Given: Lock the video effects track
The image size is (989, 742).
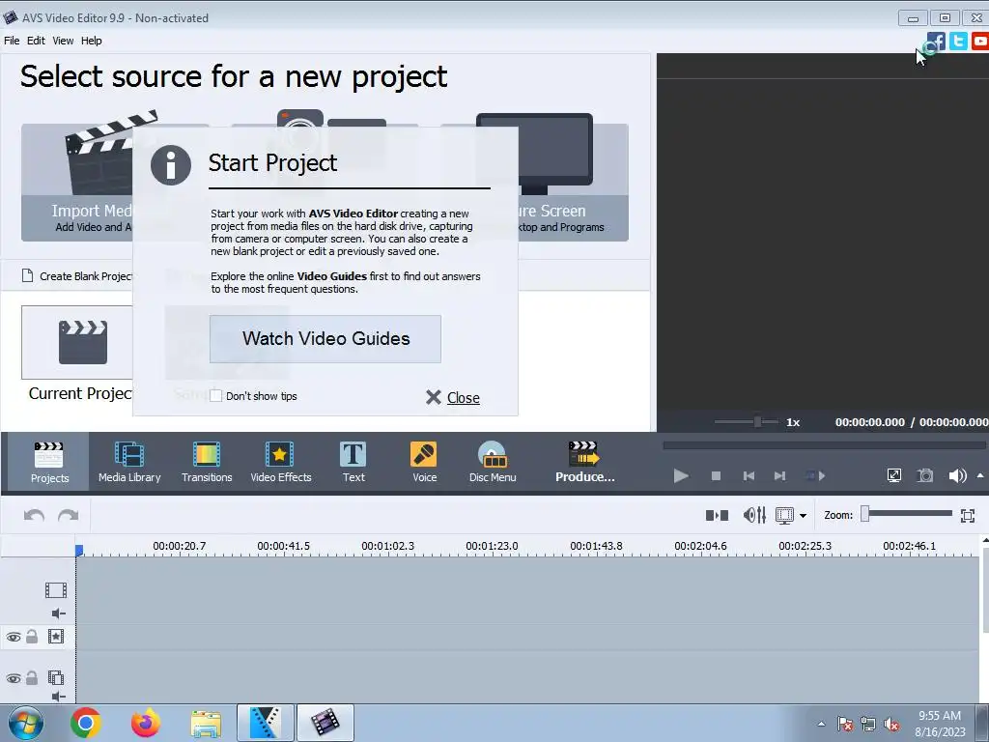Looking at the screenshot, I should coord(32,636).
